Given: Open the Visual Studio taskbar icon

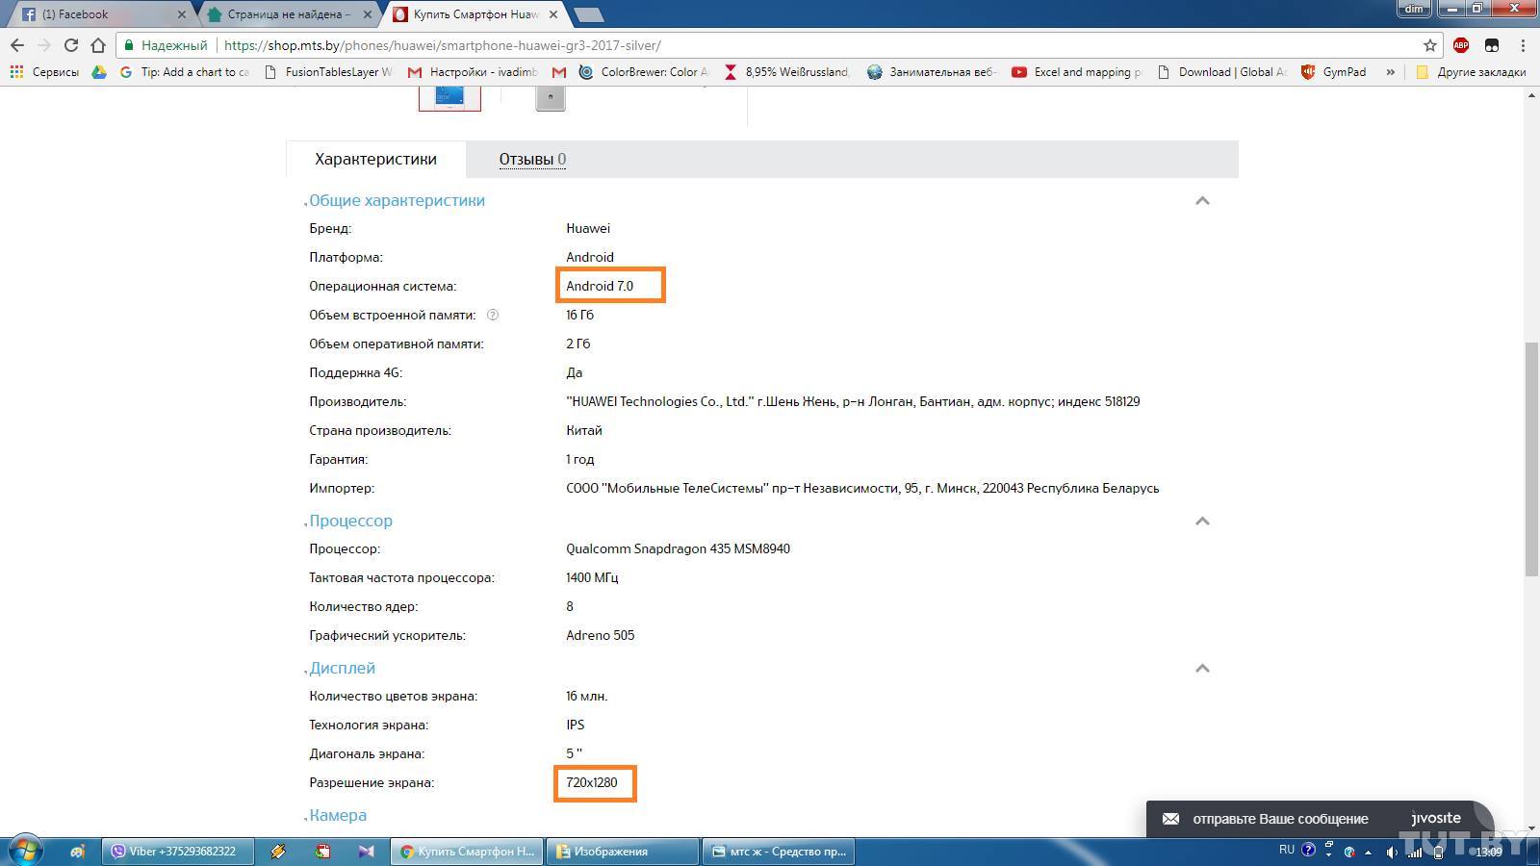Looking at the screenshot, I should coord(367,852).
